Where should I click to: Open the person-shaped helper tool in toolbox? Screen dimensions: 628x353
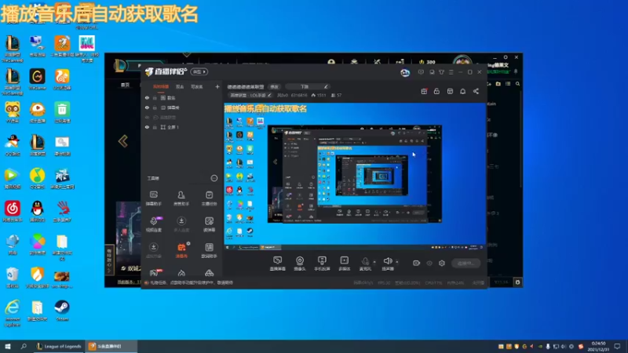point(181,198)
